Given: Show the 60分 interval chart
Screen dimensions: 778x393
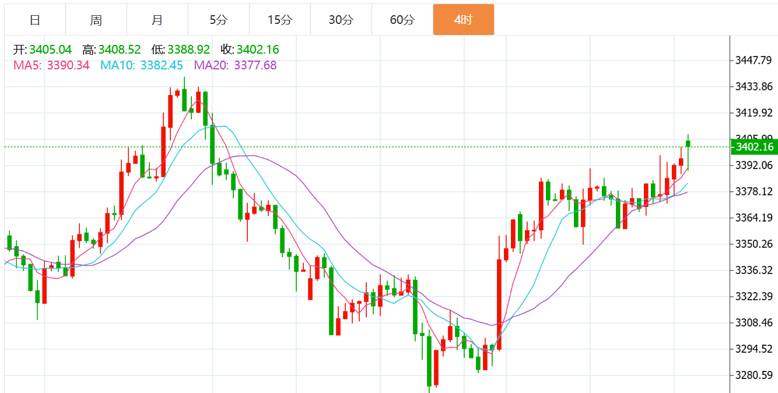Looking at the screenshot, I should [402, 20].
